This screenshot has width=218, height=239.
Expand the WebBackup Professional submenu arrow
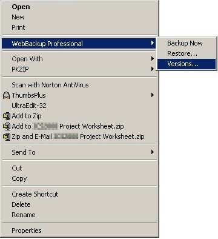coord(153,43)
